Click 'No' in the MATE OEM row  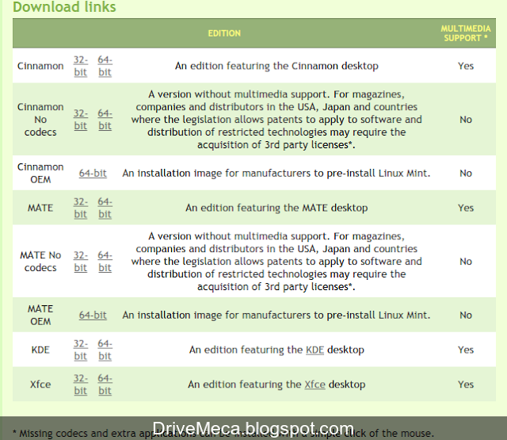coord(466,315)
